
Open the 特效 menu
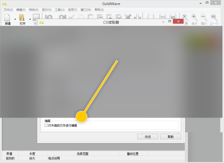[x=34, y=10]
